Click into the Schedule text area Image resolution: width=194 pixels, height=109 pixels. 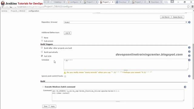pyautogui.click(x=126, y=64)
